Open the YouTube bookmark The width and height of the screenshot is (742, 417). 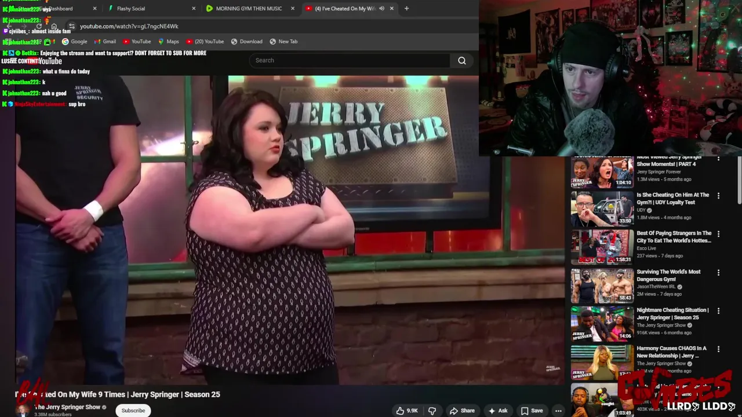tap(136, 42)
